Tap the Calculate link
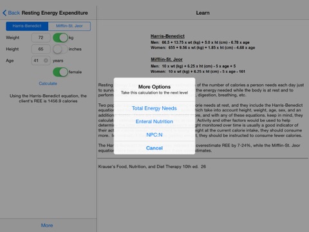The image size is (309, 232). 48,83
